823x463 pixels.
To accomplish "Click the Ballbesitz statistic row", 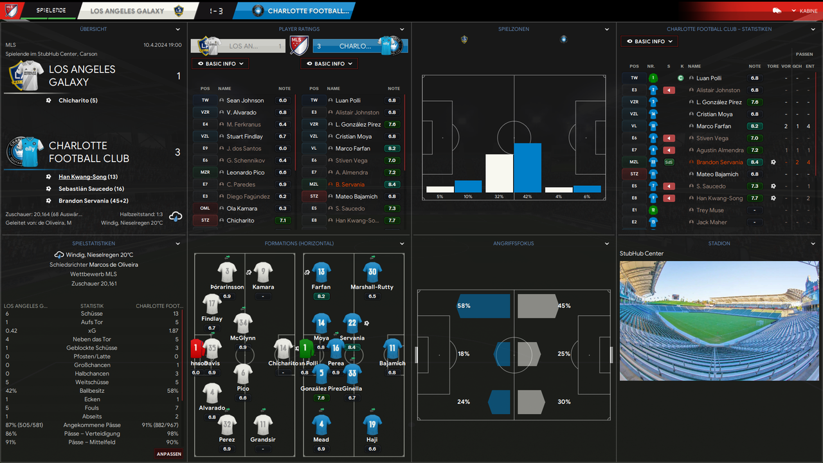I will pyautogui.click(x=93, y=390).
